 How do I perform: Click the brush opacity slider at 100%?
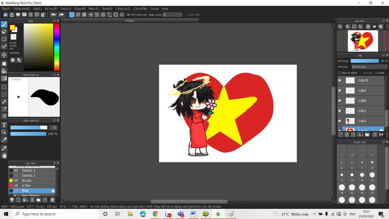click(x=28, y=134)
